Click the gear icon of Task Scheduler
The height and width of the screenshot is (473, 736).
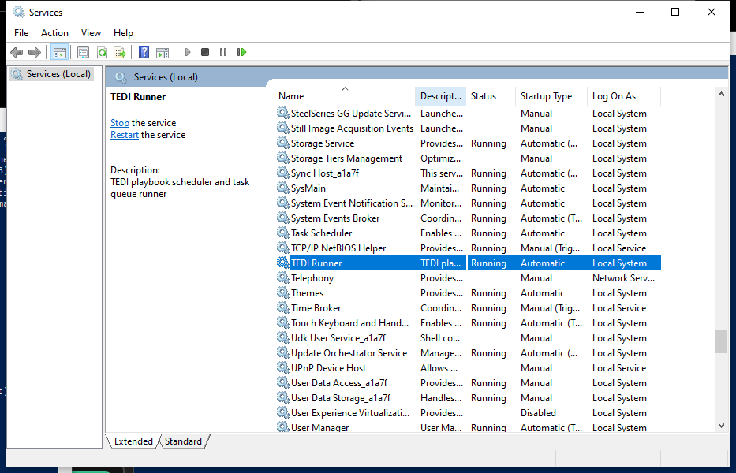pos(282,233)
